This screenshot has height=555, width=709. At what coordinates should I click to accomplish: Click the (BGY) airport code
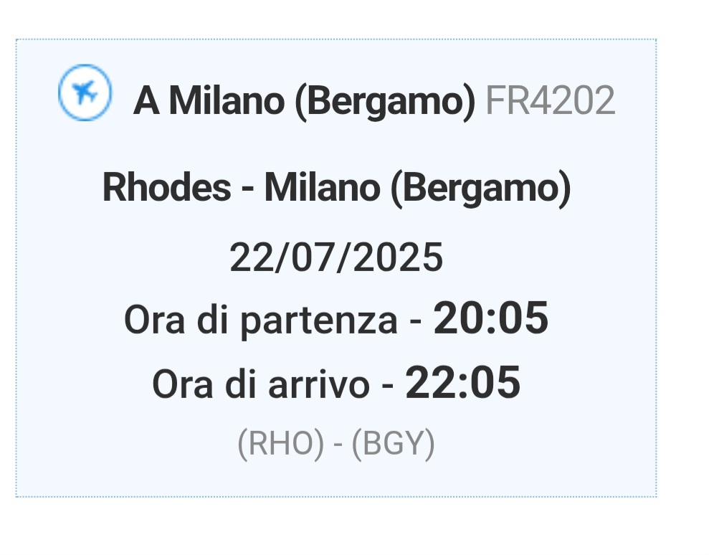click(x=393, y=445)
